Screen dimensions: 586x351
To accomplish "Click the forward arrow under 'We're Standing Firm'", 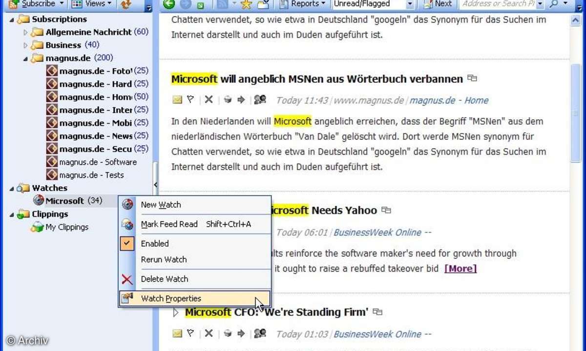I will pyautogui.click(x=241, y=333).
